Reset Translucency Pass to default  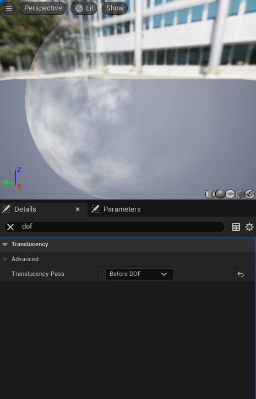tap(241, 274)
